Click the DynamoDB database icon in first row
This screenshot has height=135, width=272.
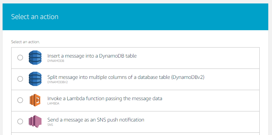[35, 58]
